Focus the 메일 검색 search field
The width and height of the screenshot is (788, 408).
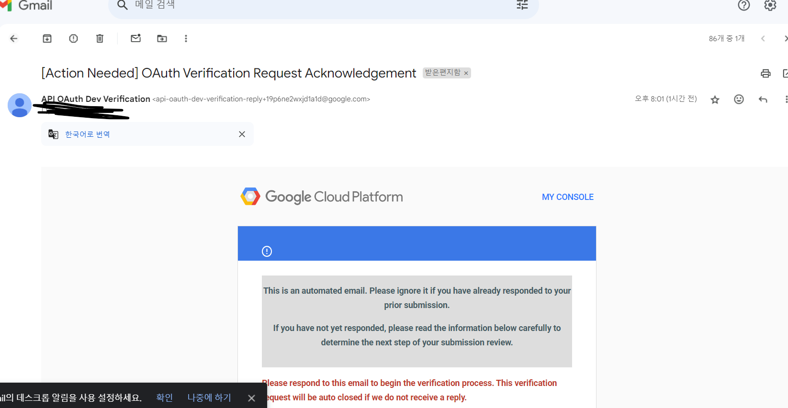[323, 6]
